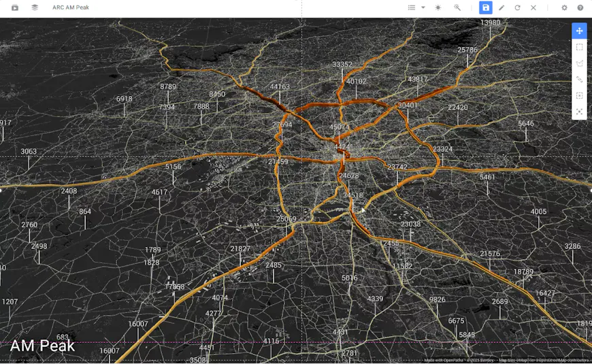Click traffic label 4617
Image resolution: width=592 pixels, height=364 pixels.
point(159,192)
